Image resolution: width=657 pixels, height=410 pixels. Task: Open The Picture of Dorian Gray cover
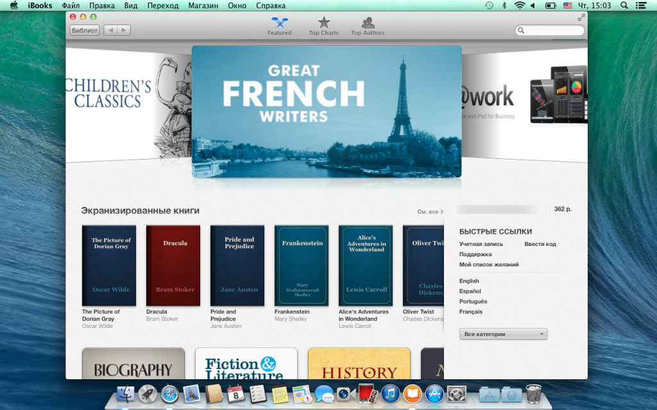point(109,266)
